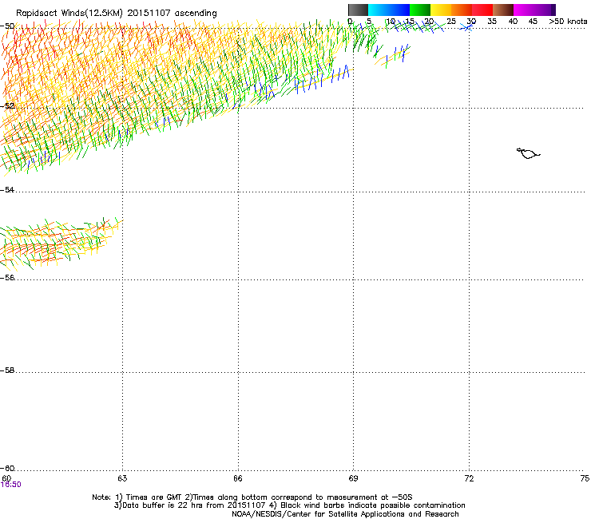Click the '66' longitude axis label
This screenshot has width=591, height=519.
(x=238, y=478)
